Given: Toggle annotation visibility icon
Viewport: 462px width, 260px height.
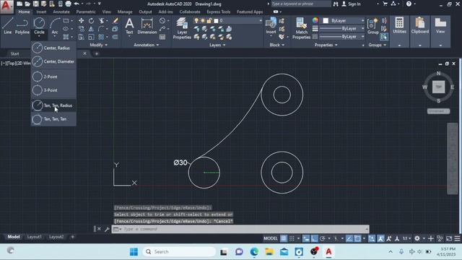Looking at the screenshot, I should (380, 238).
